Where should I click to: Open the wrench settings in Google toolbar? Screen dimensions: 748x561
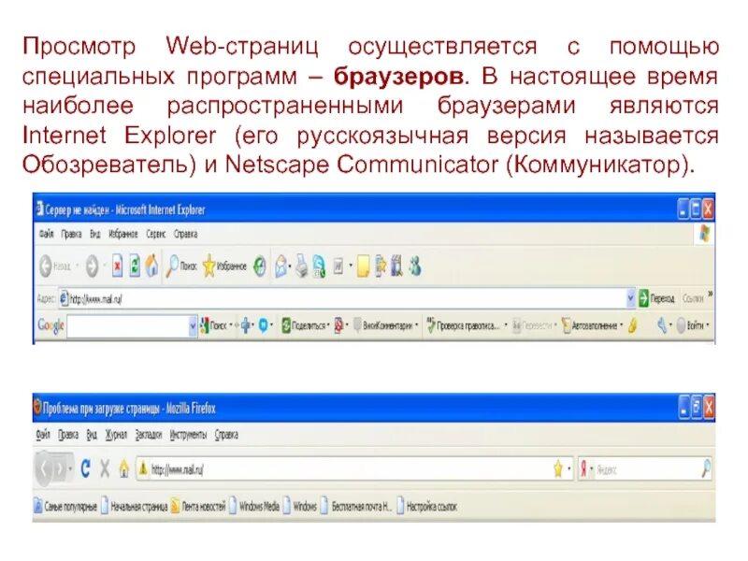point(664,325)
